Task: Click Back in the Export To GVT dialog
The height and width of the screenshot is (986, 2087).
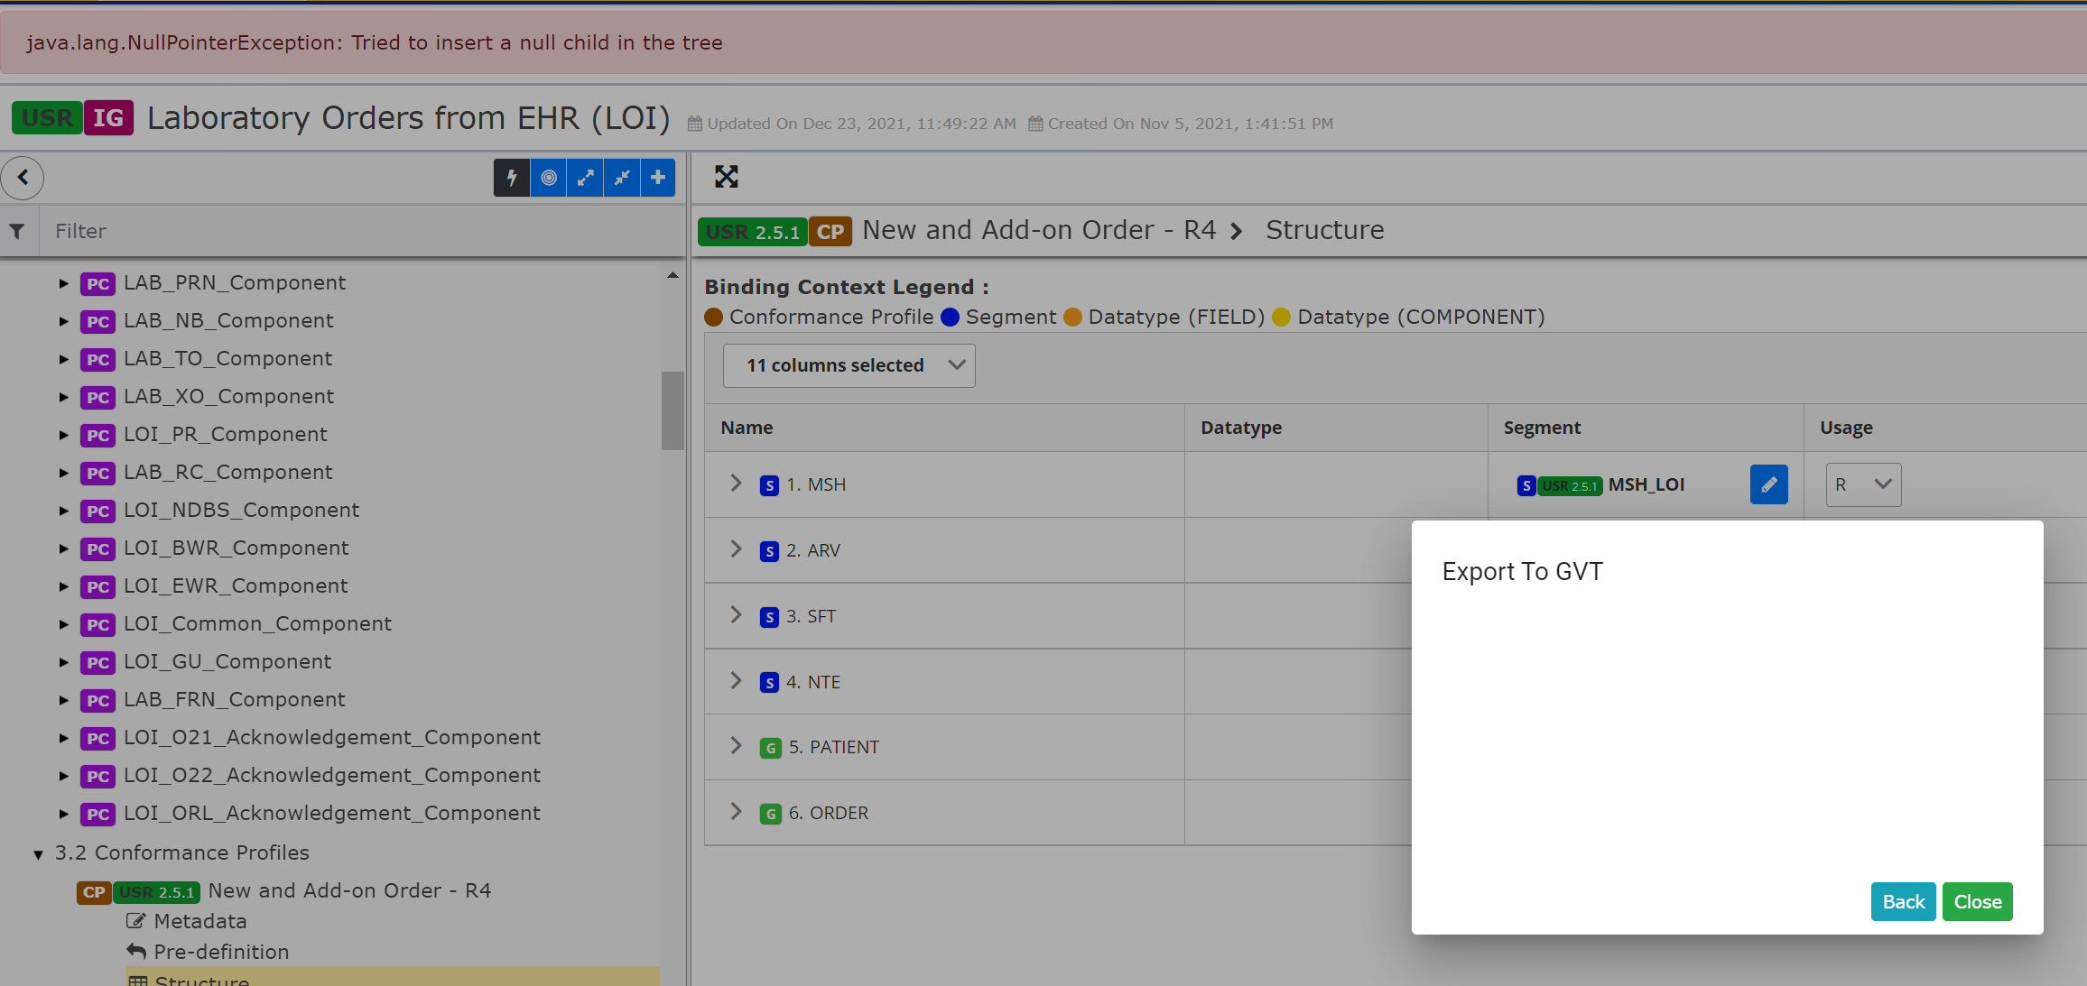Action: 1903,901
